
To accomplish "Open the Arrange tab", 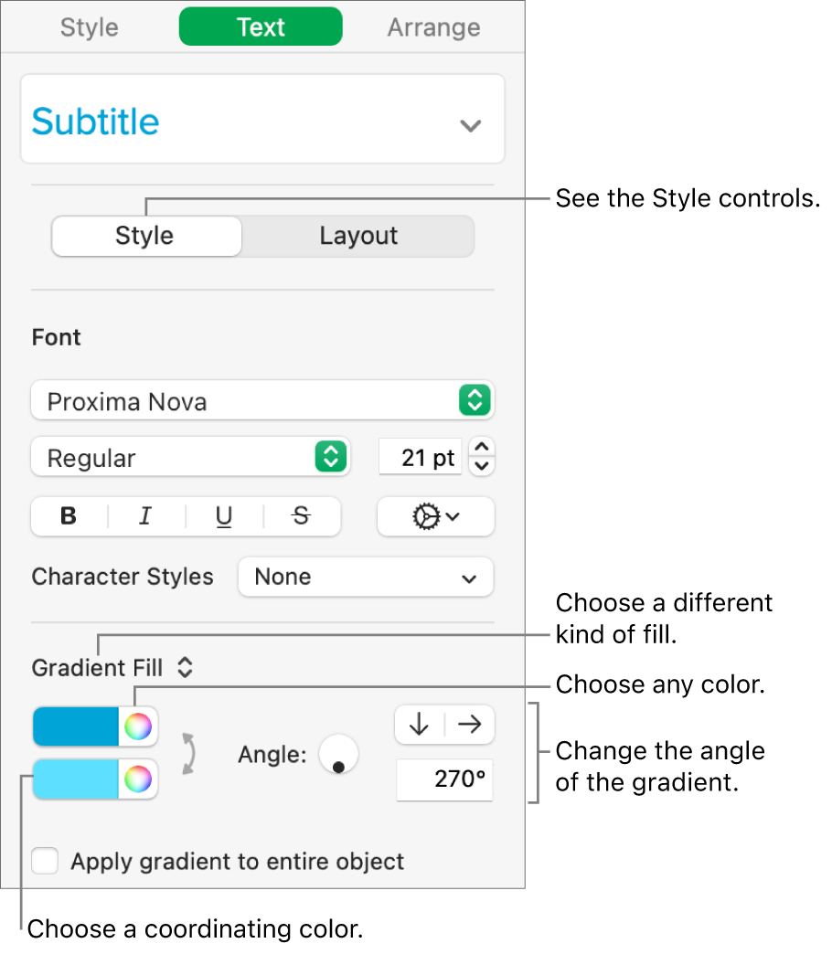I will click(433, 27).
